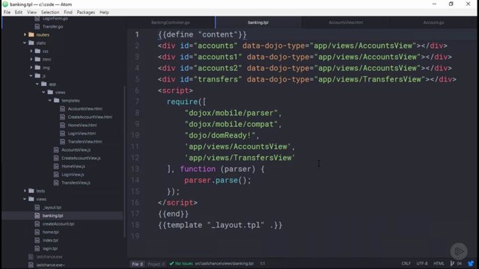Click the blue squirrel update icon
479x269 pixels.
(471, 263)
